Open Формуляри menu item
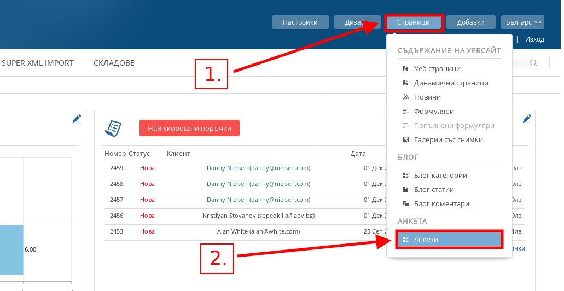 click(x=434, y=112)
